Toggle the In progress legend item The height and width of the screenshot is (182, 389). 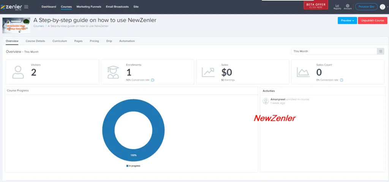point(133,166)
